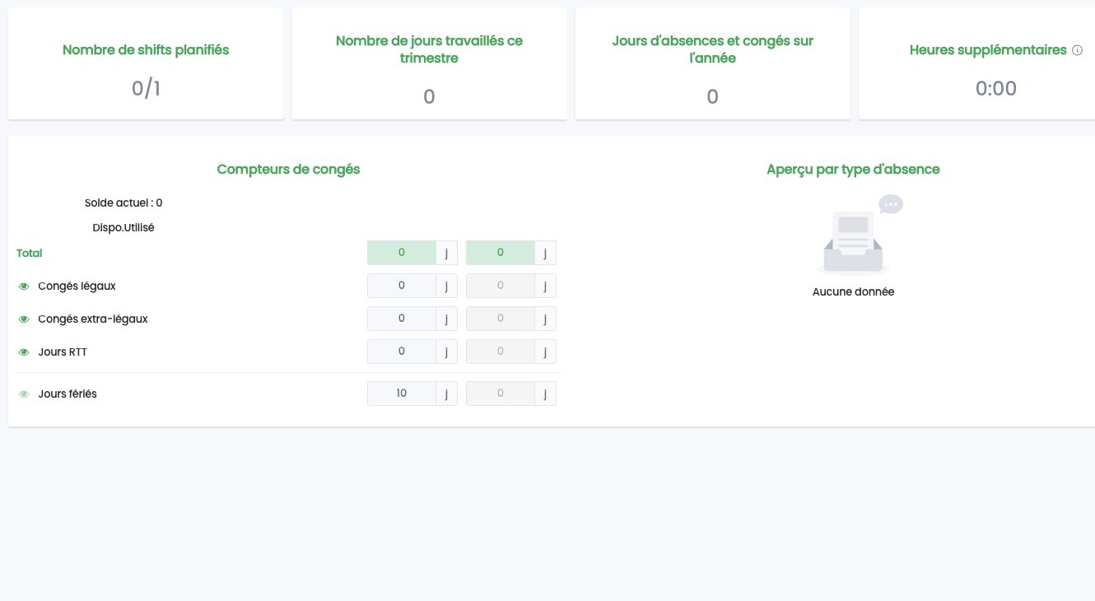Open the Nombre de jours travaillés ce trimestre card
Screen dimensions: 1095x601
(x=429, y=64)
